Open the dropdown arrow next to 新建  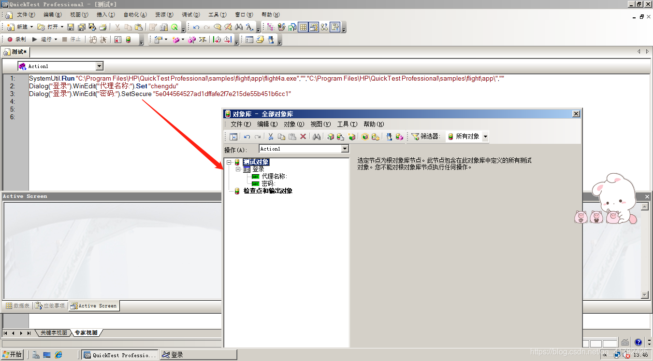(x=31, y=27)
